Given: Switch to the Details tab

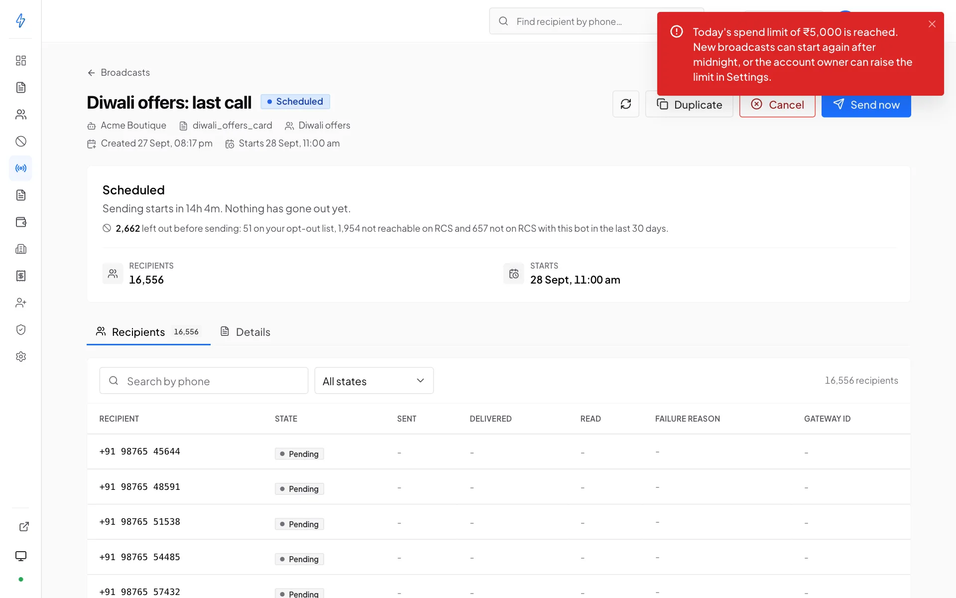Looking at the screenshot, I should click(246, 332).
